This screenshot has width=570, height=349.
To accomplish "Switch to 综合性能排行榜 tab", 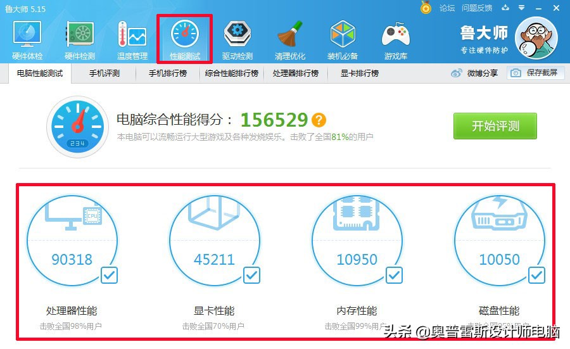I will pyautogui.click(x=232, y=73).
